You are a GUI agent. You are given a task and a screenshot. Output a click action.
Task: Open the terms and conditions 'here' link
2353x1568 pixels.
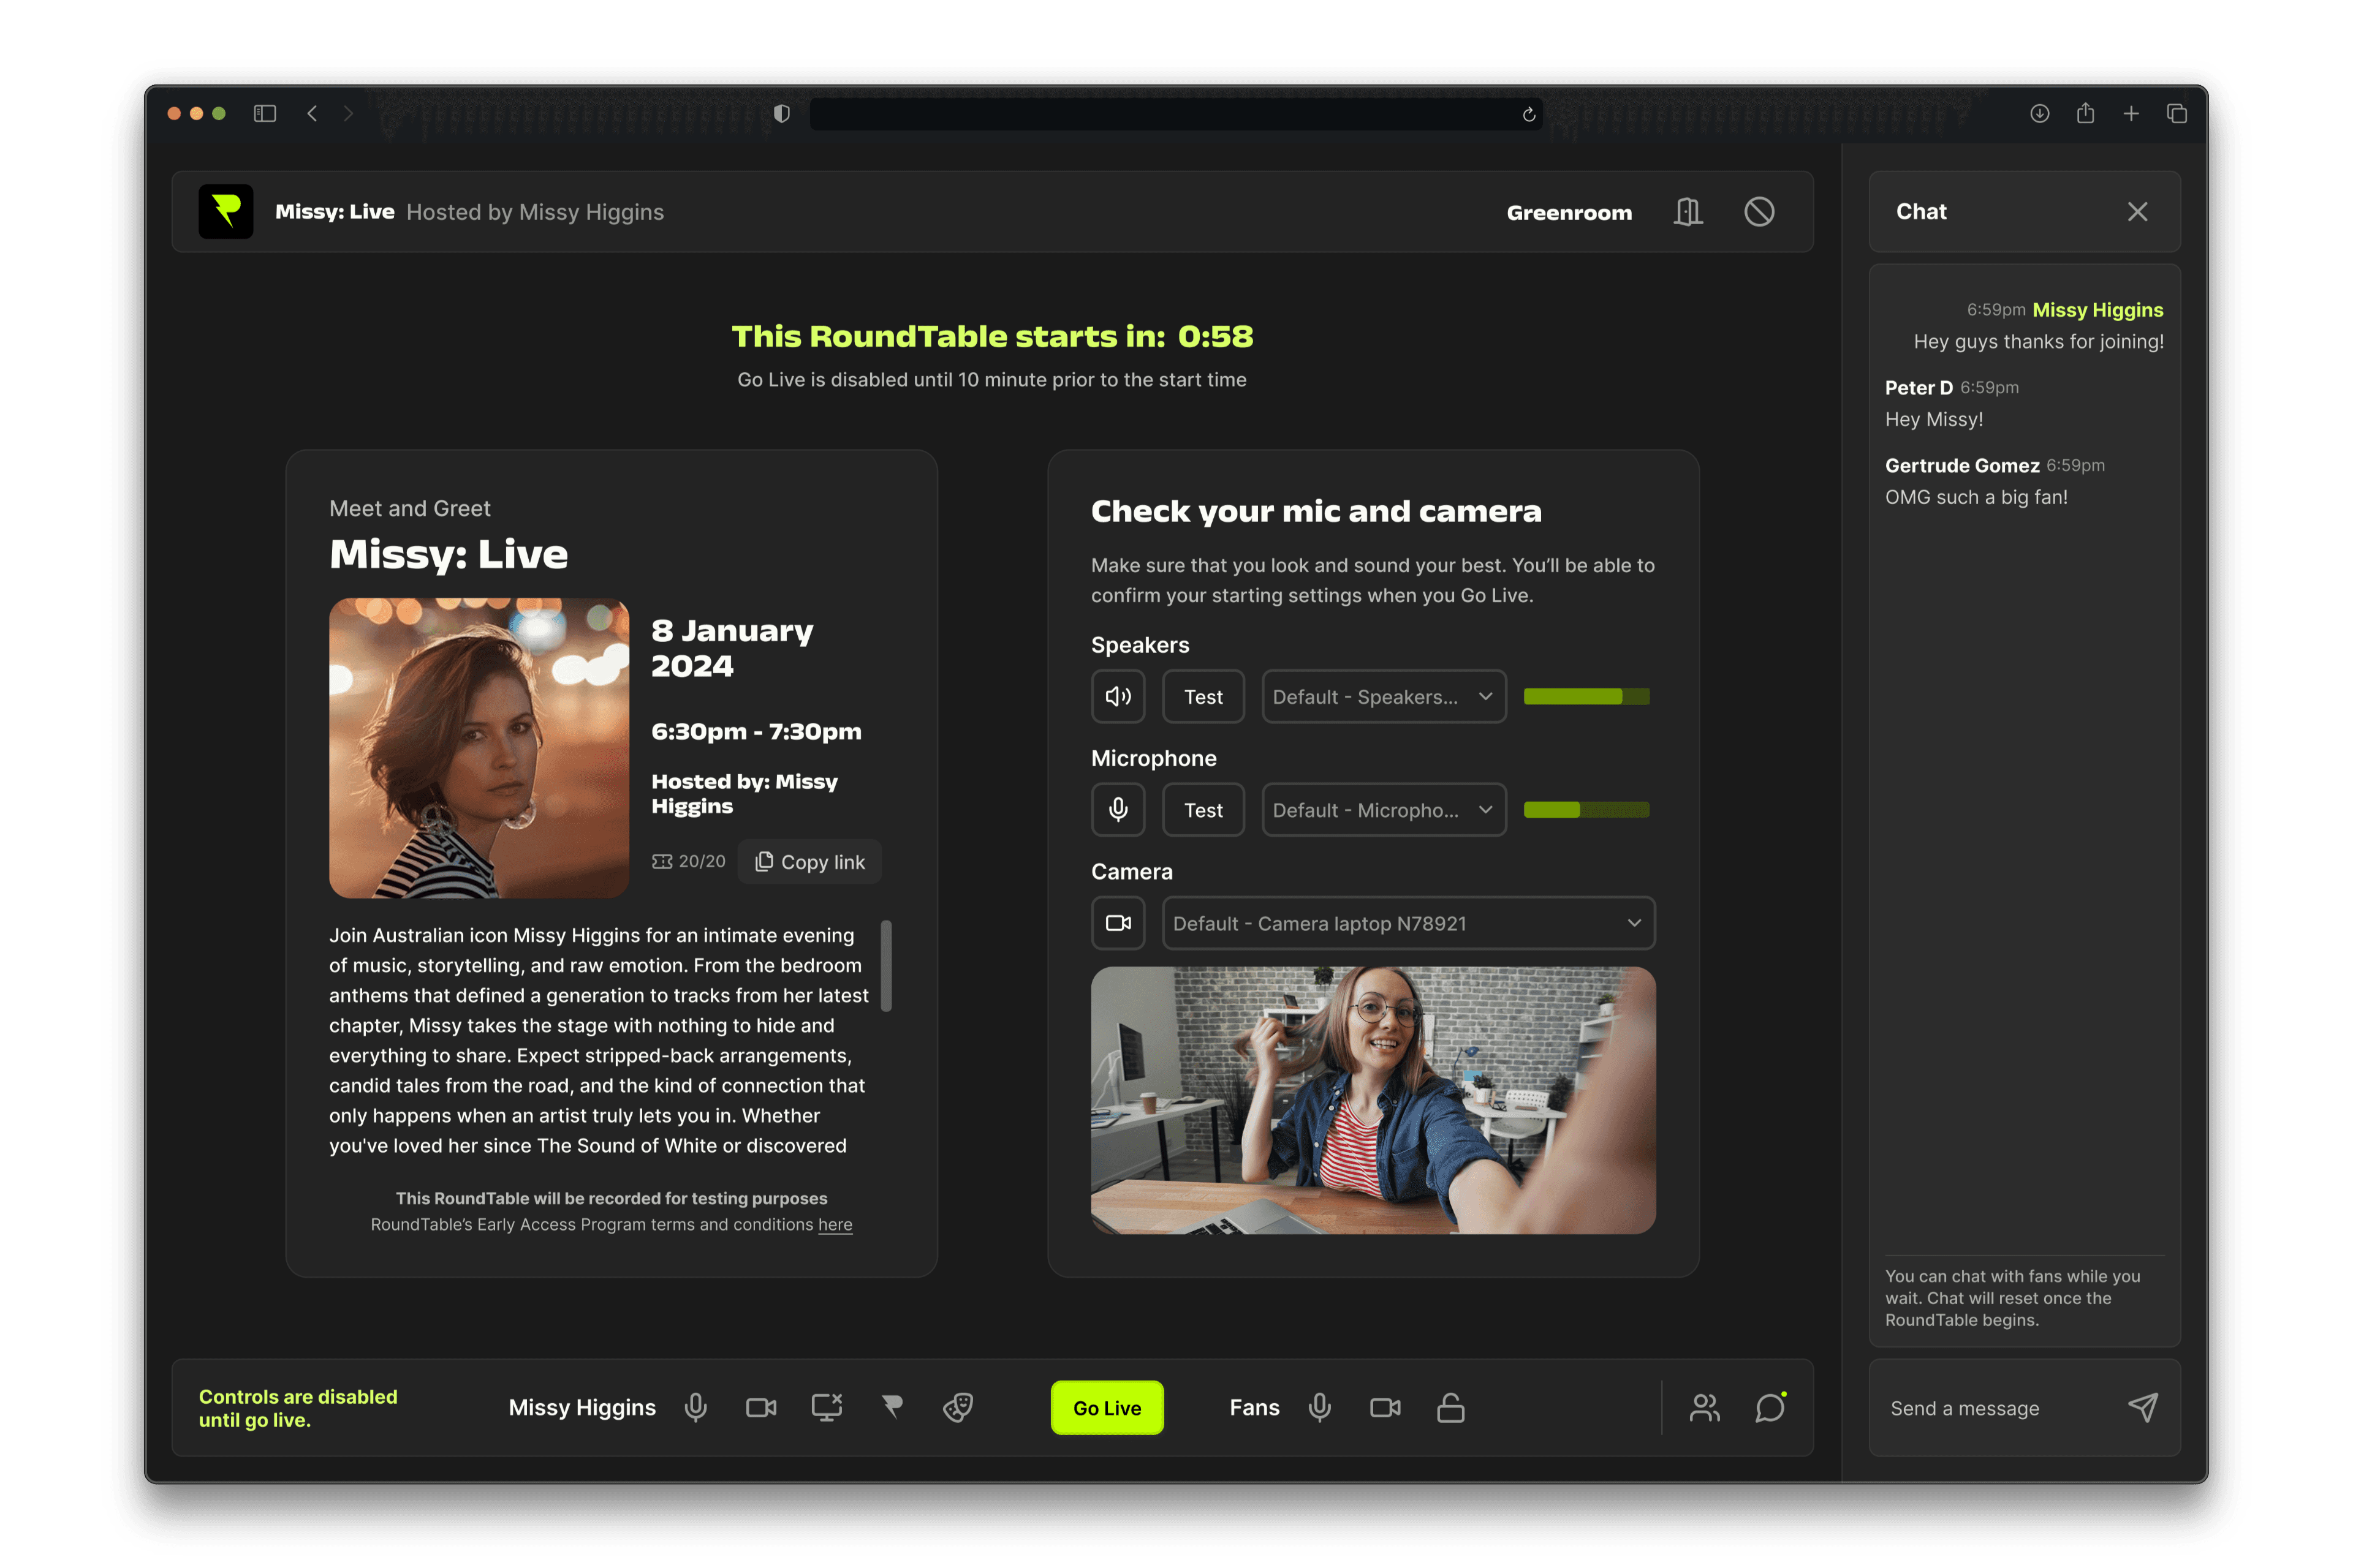point(835,1224)
